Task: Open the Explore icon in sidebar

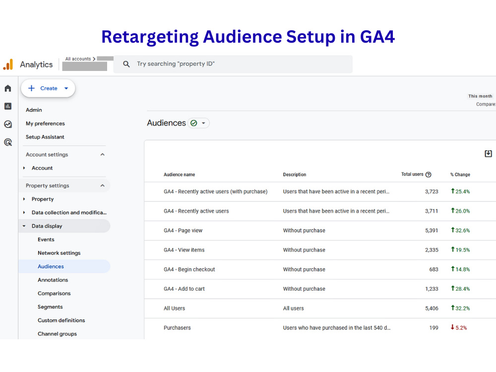Action: point(8,124)
